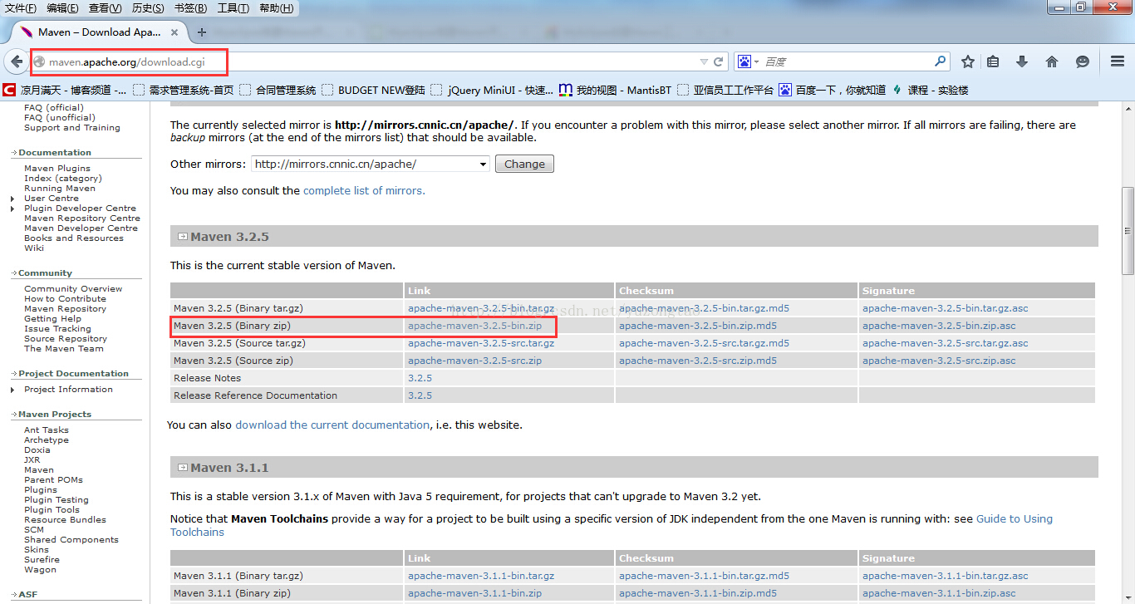
Task: Click the Change mirror button
Action: point(524,164)
